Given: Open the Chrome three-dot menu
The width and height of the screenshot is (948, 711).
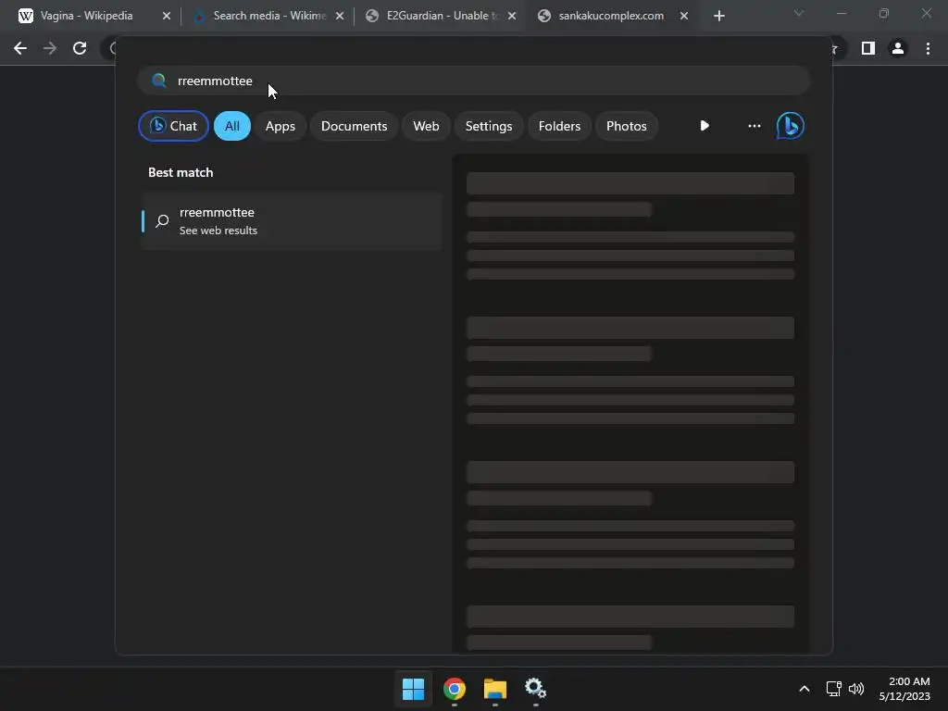Looking at the screenshot, I should tap(928, 48).
